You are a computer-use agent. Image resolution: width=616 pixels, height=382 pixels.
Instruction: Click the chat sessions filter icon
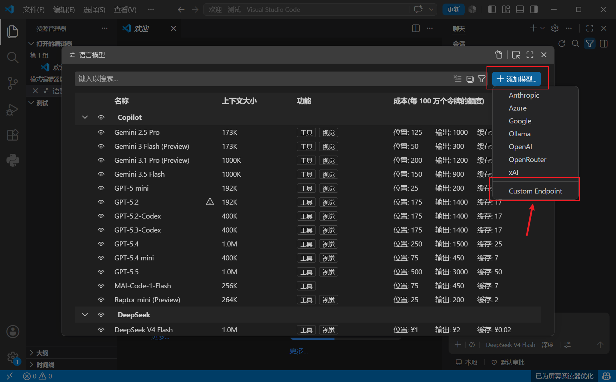(590, 44)
